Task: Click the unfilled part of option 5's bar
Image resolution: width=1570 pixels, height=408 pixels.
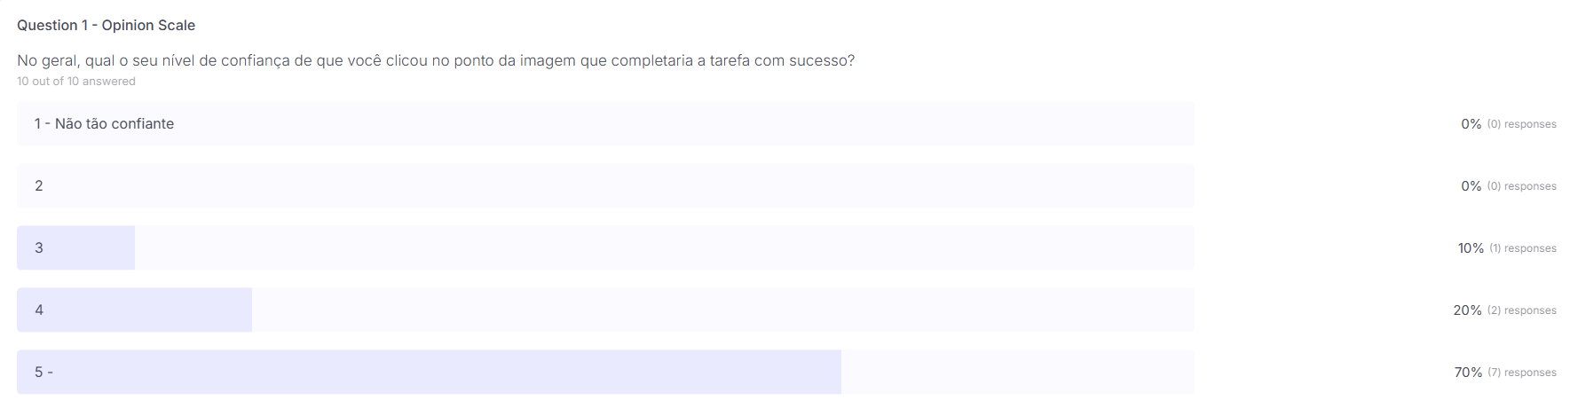Action: pos(1016,372)
